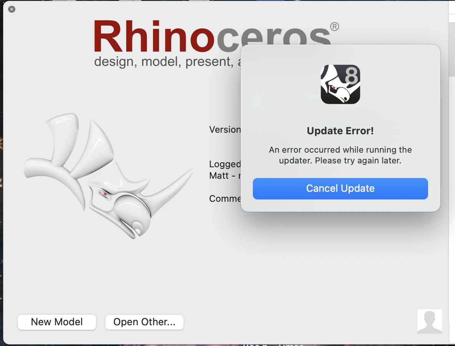
Task: Click Cancel Update
Action: (340, 188)
